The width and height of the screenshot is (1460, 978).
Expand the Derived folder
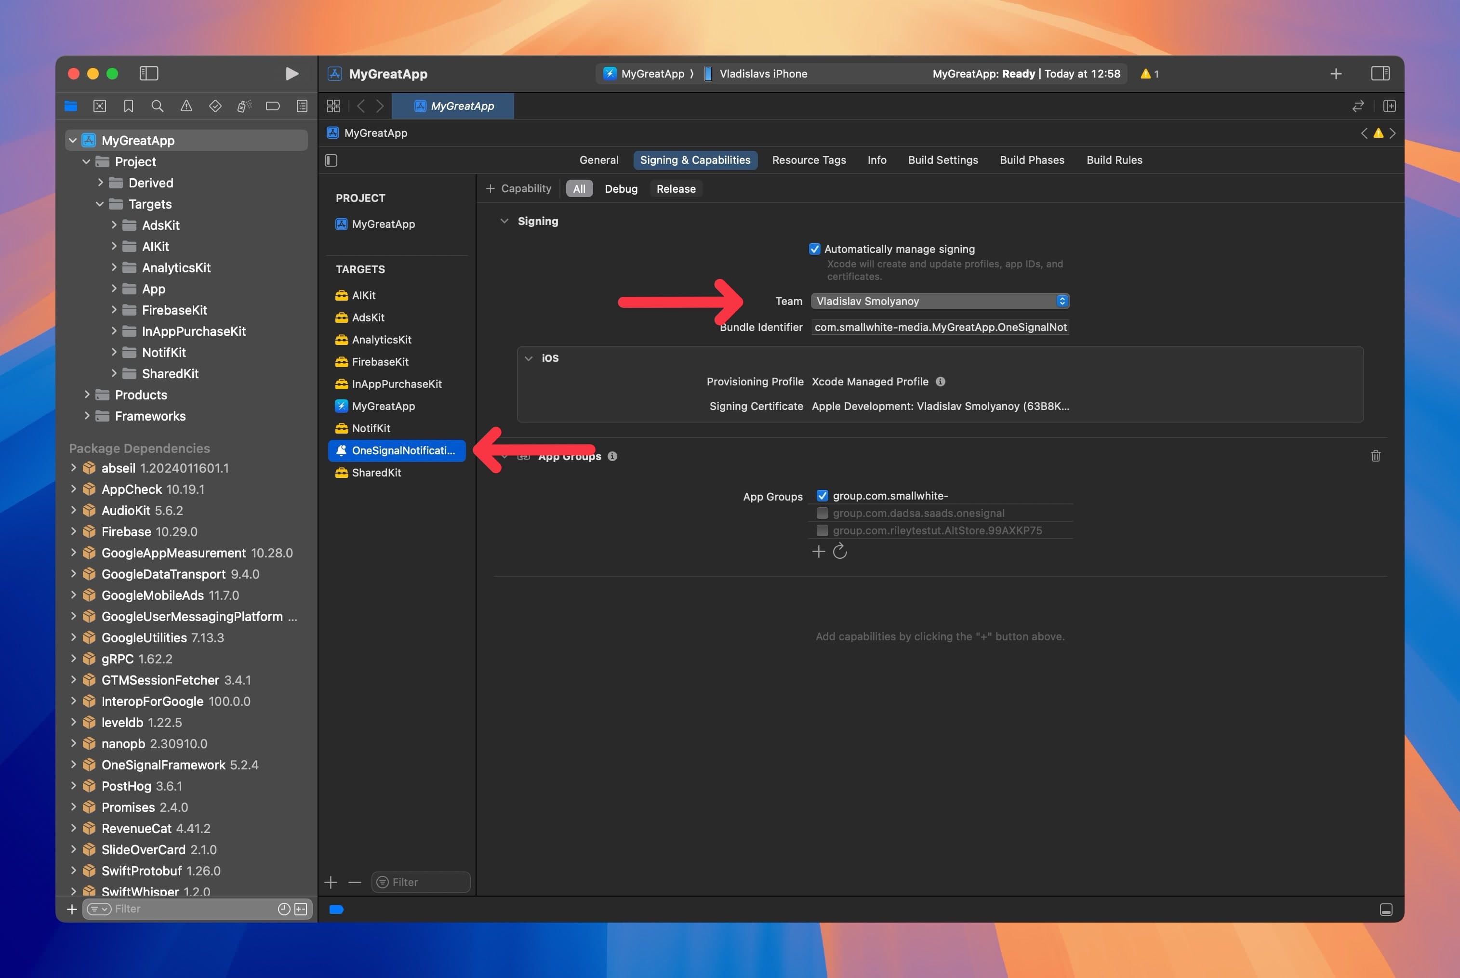click(100, 183)
